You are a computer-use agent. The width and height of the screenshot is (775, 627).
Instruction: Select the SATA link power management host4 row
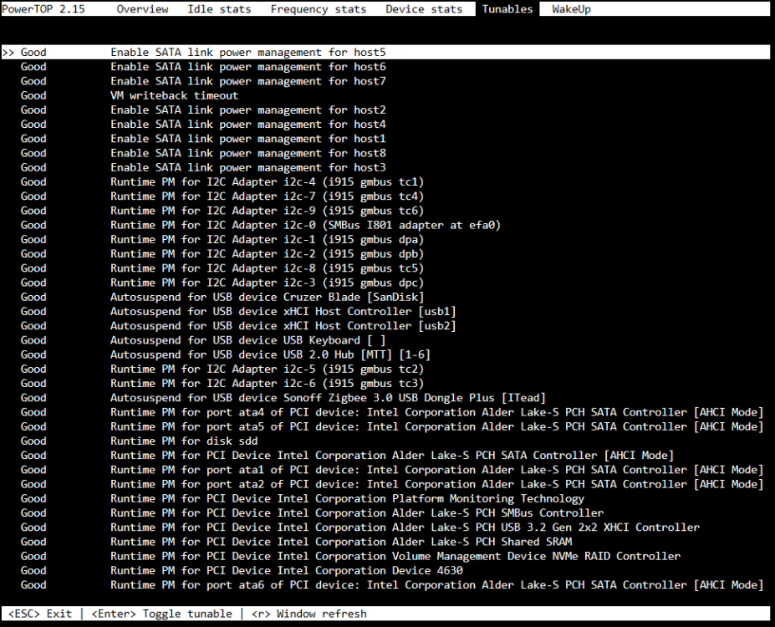pyautogui.click(x=385, y=124)
